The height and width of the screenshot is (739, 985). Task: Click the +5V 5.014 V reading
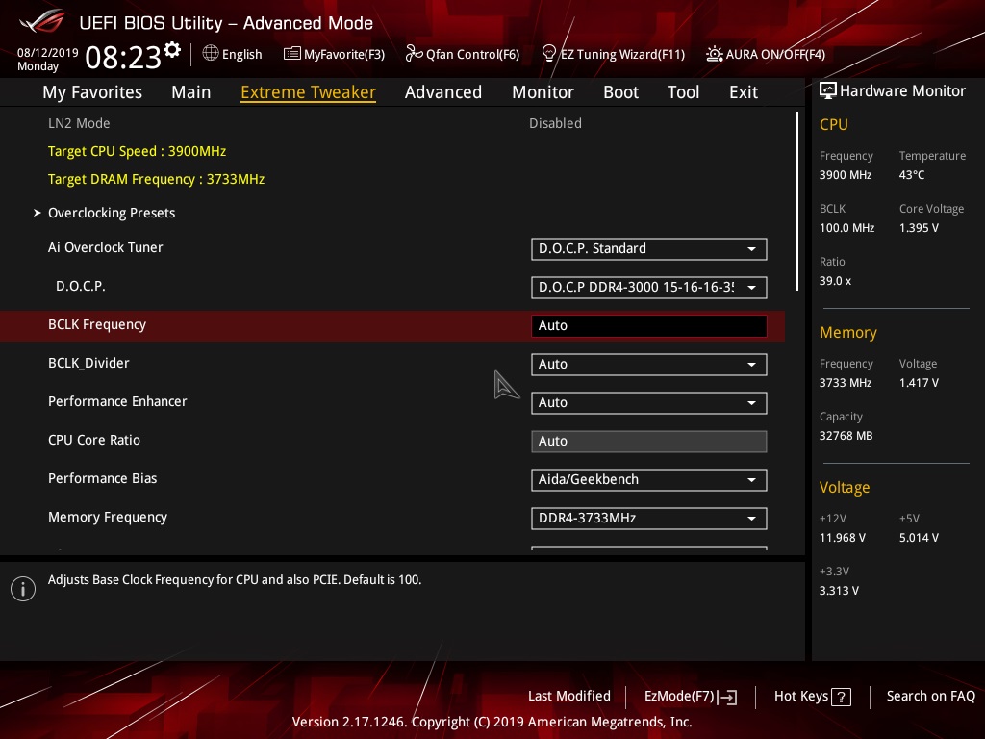[919, 538]
